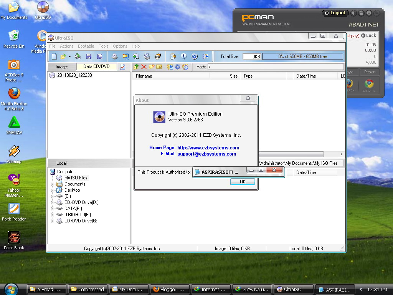The height and width of the screenshot is (295, 393).
Task: Click Logout in the PCMAN window
Action: [335, 13]
